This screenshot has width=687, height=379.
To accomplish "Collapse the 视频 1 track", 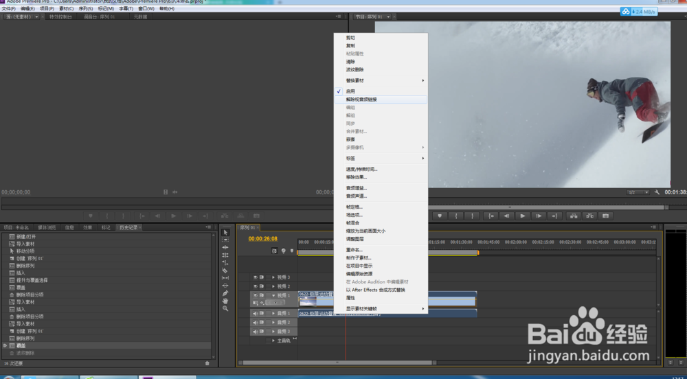I will pyautogui.click(x=274, y=295).
